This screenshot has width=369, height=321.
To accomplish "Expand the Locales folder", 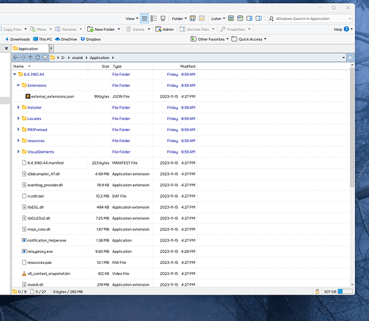I will click(18, 118).
